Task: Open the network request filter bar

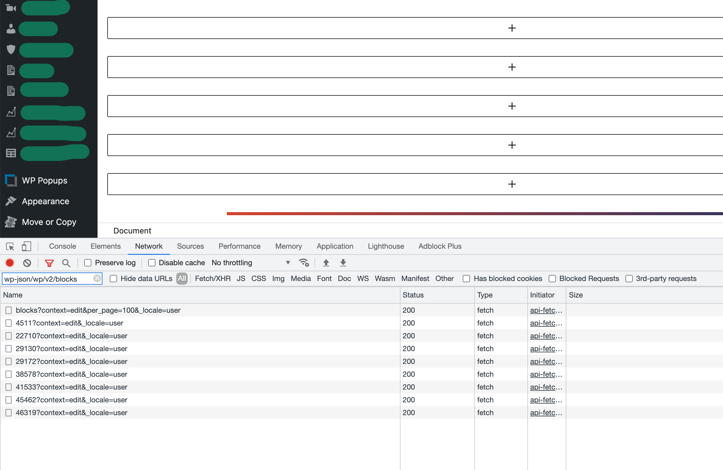Action: pos(49,262)
